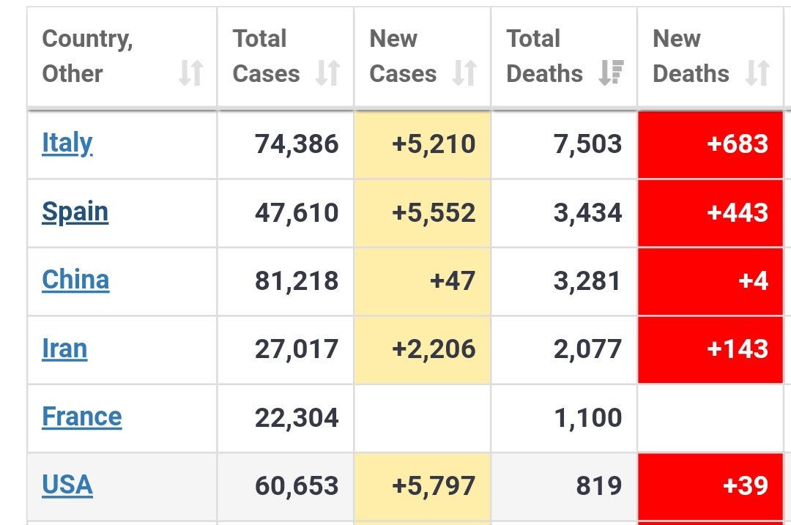Select USA total cases 60,653
The image size is (791, 525).
tap(297, 486)
